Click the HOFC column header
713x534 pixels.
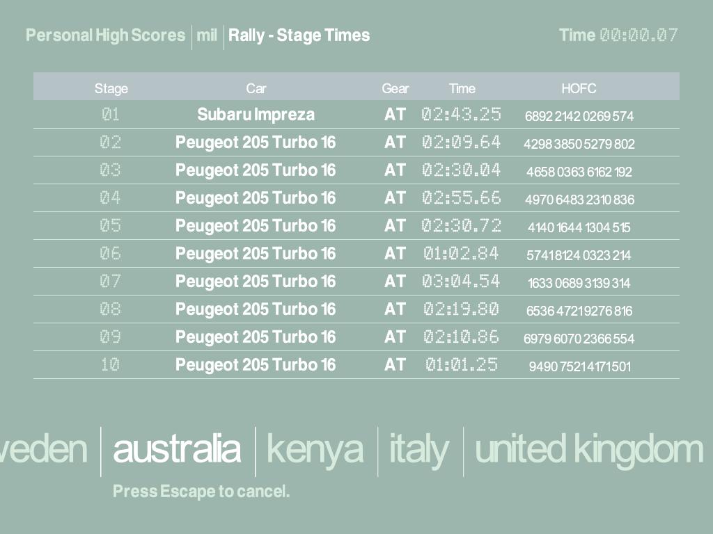(x=579, y=88)
